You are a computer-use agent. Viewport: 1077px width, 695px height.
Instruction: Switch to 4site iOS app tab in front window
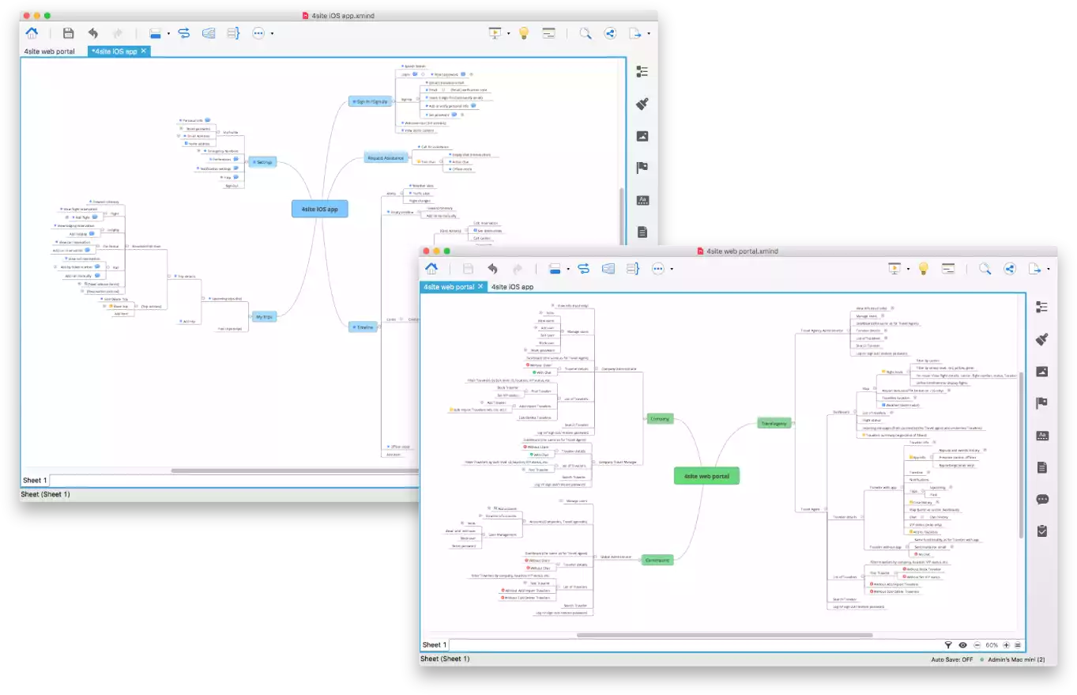pos(512,287)
